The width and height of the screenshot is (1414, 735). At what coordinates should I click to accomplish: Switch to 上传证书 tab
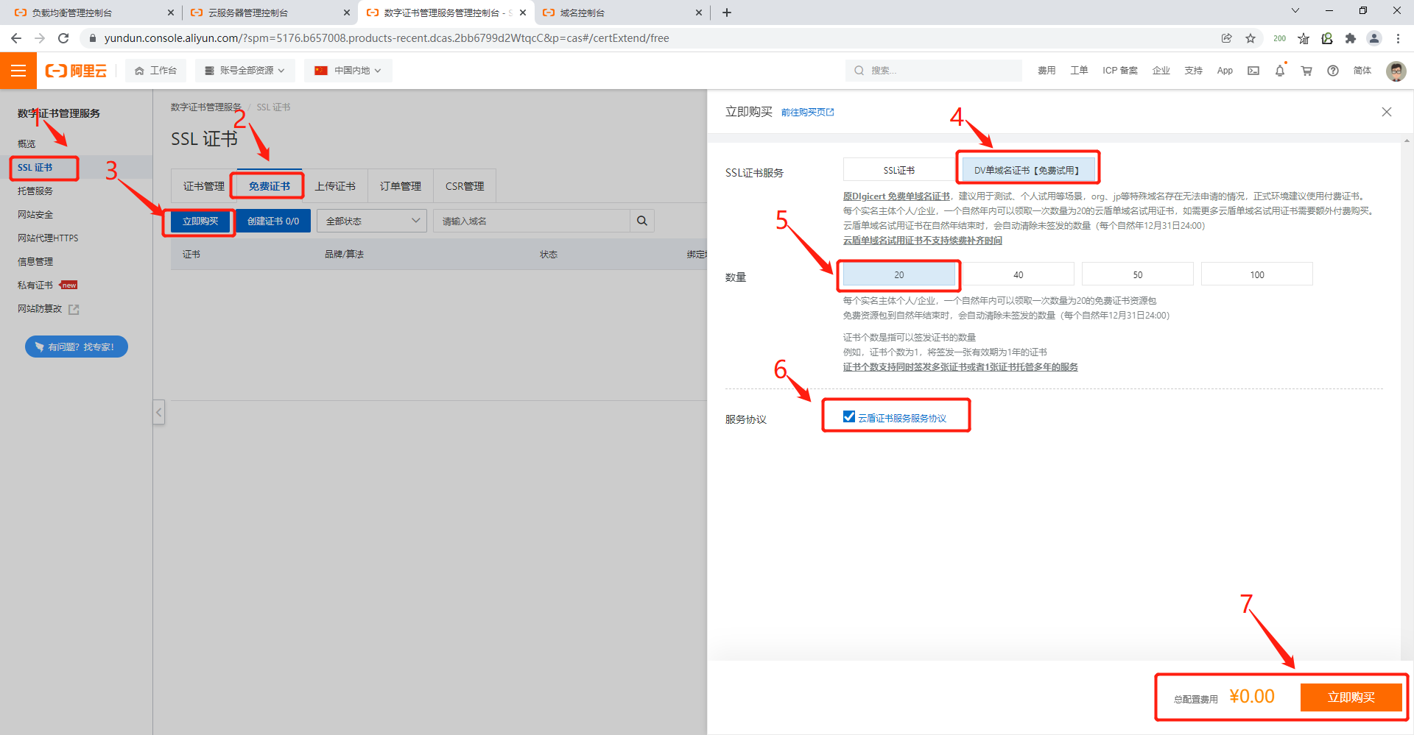[335, 186]
